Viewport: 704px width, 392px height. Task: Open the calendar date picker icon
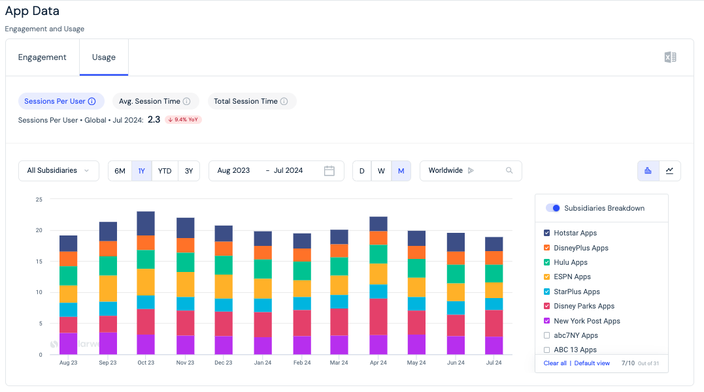click(329, 171)
